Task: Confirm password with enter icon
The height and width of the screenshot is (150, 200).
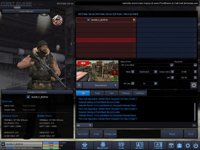Action: click(195, 65)
